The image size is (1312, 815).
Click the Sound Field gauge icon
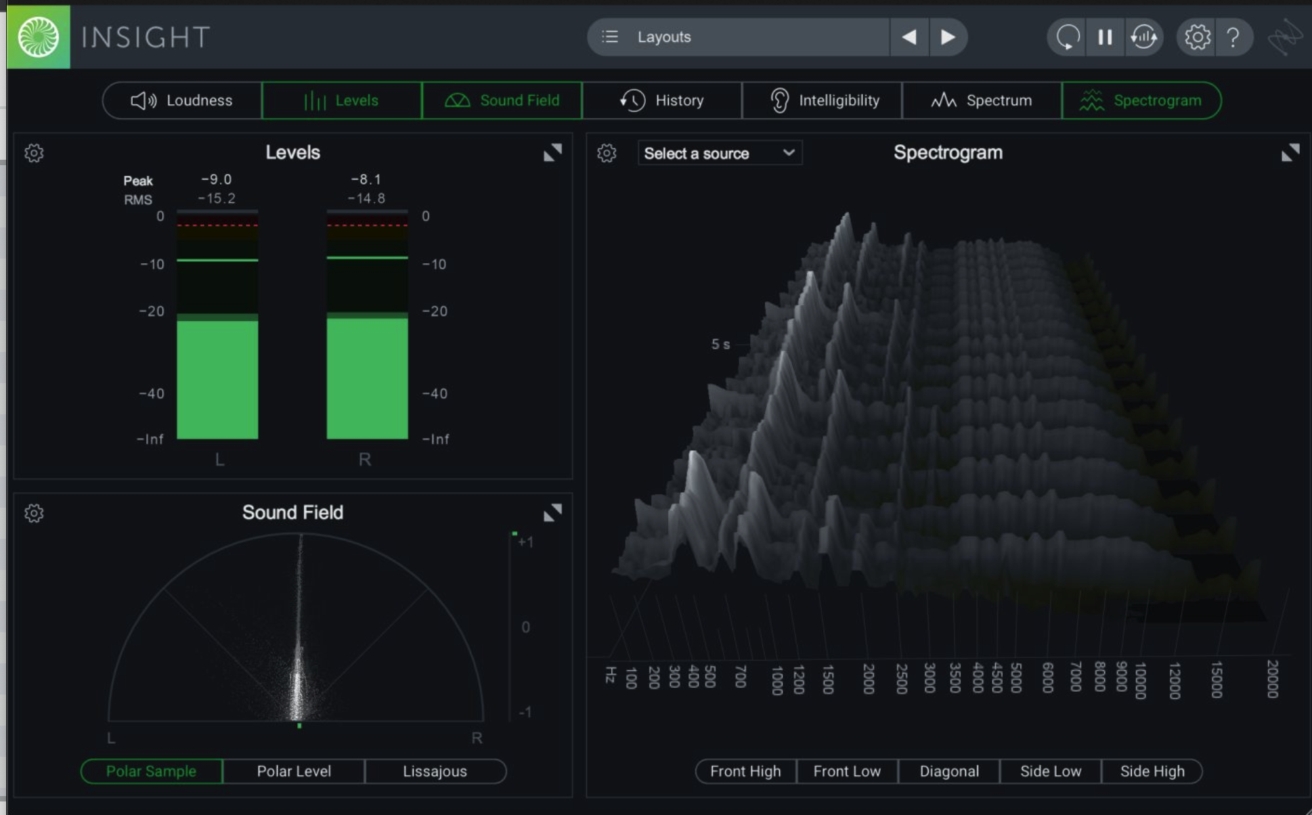tap(457, 101)
